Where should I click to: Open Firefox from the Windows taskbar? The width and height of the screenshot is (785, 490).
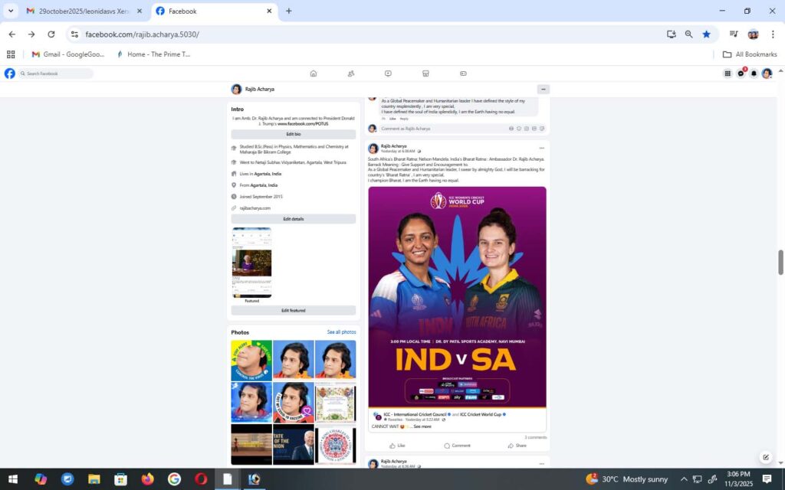point(147,479)
